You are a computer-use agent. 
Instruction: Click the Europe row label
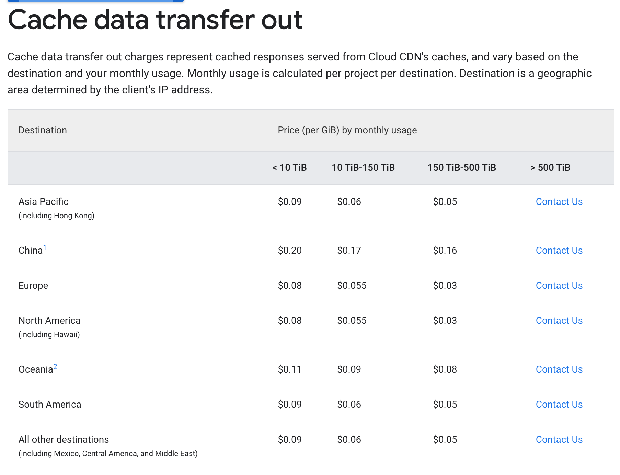click(x=33, y=286)
